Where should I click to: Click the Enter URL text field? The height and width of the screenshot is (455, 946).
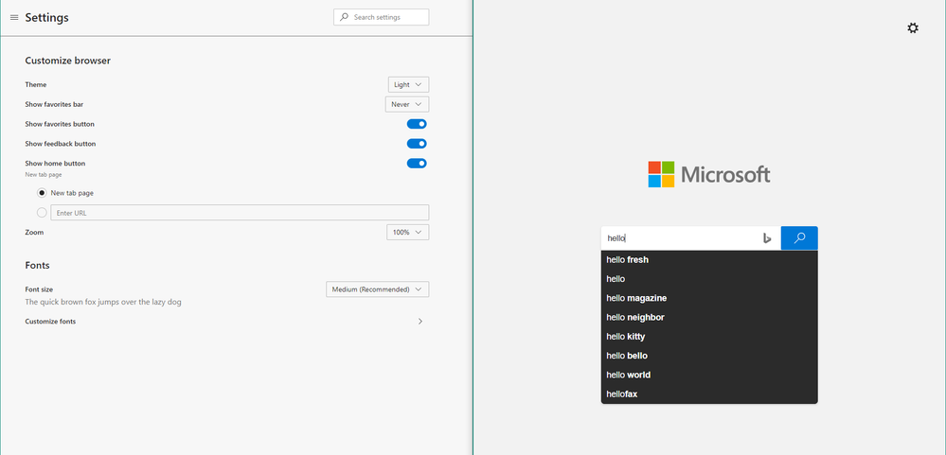pos(240,212)
